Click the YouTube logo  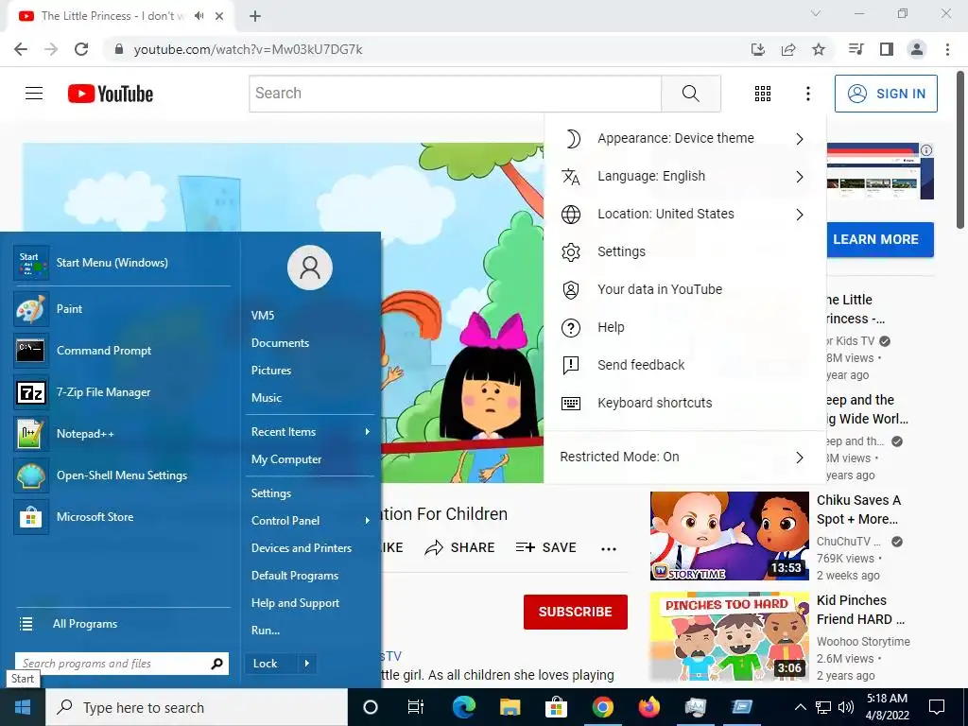click(x=111, y=94)
